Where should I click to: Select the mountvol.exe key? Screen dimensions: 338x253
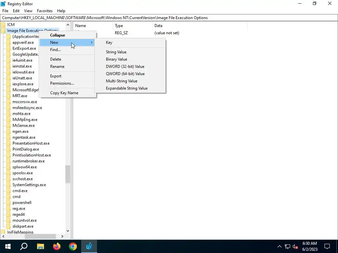point(24,220)
